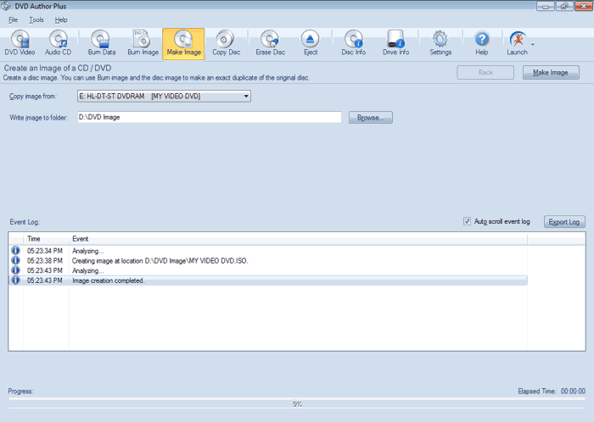Expand the Copy image from dropdown
594x422 pixels.
(246, 97)
